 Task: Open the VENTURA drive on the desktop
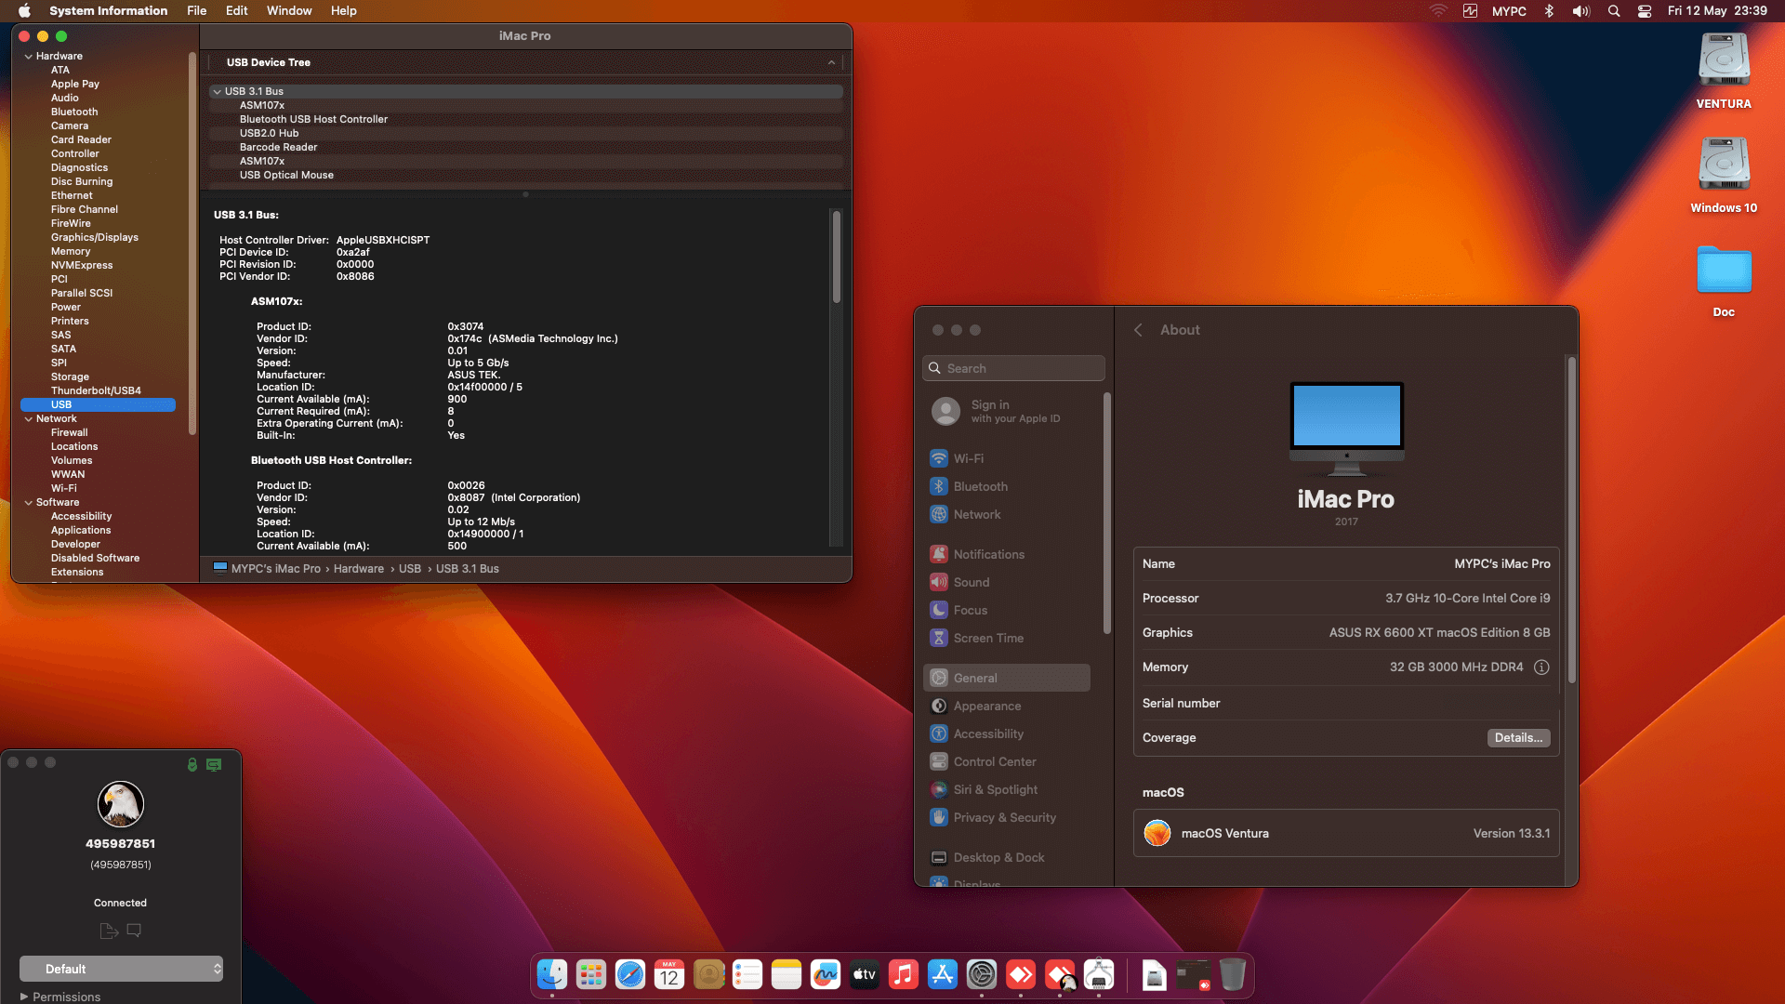[1724, 72]
